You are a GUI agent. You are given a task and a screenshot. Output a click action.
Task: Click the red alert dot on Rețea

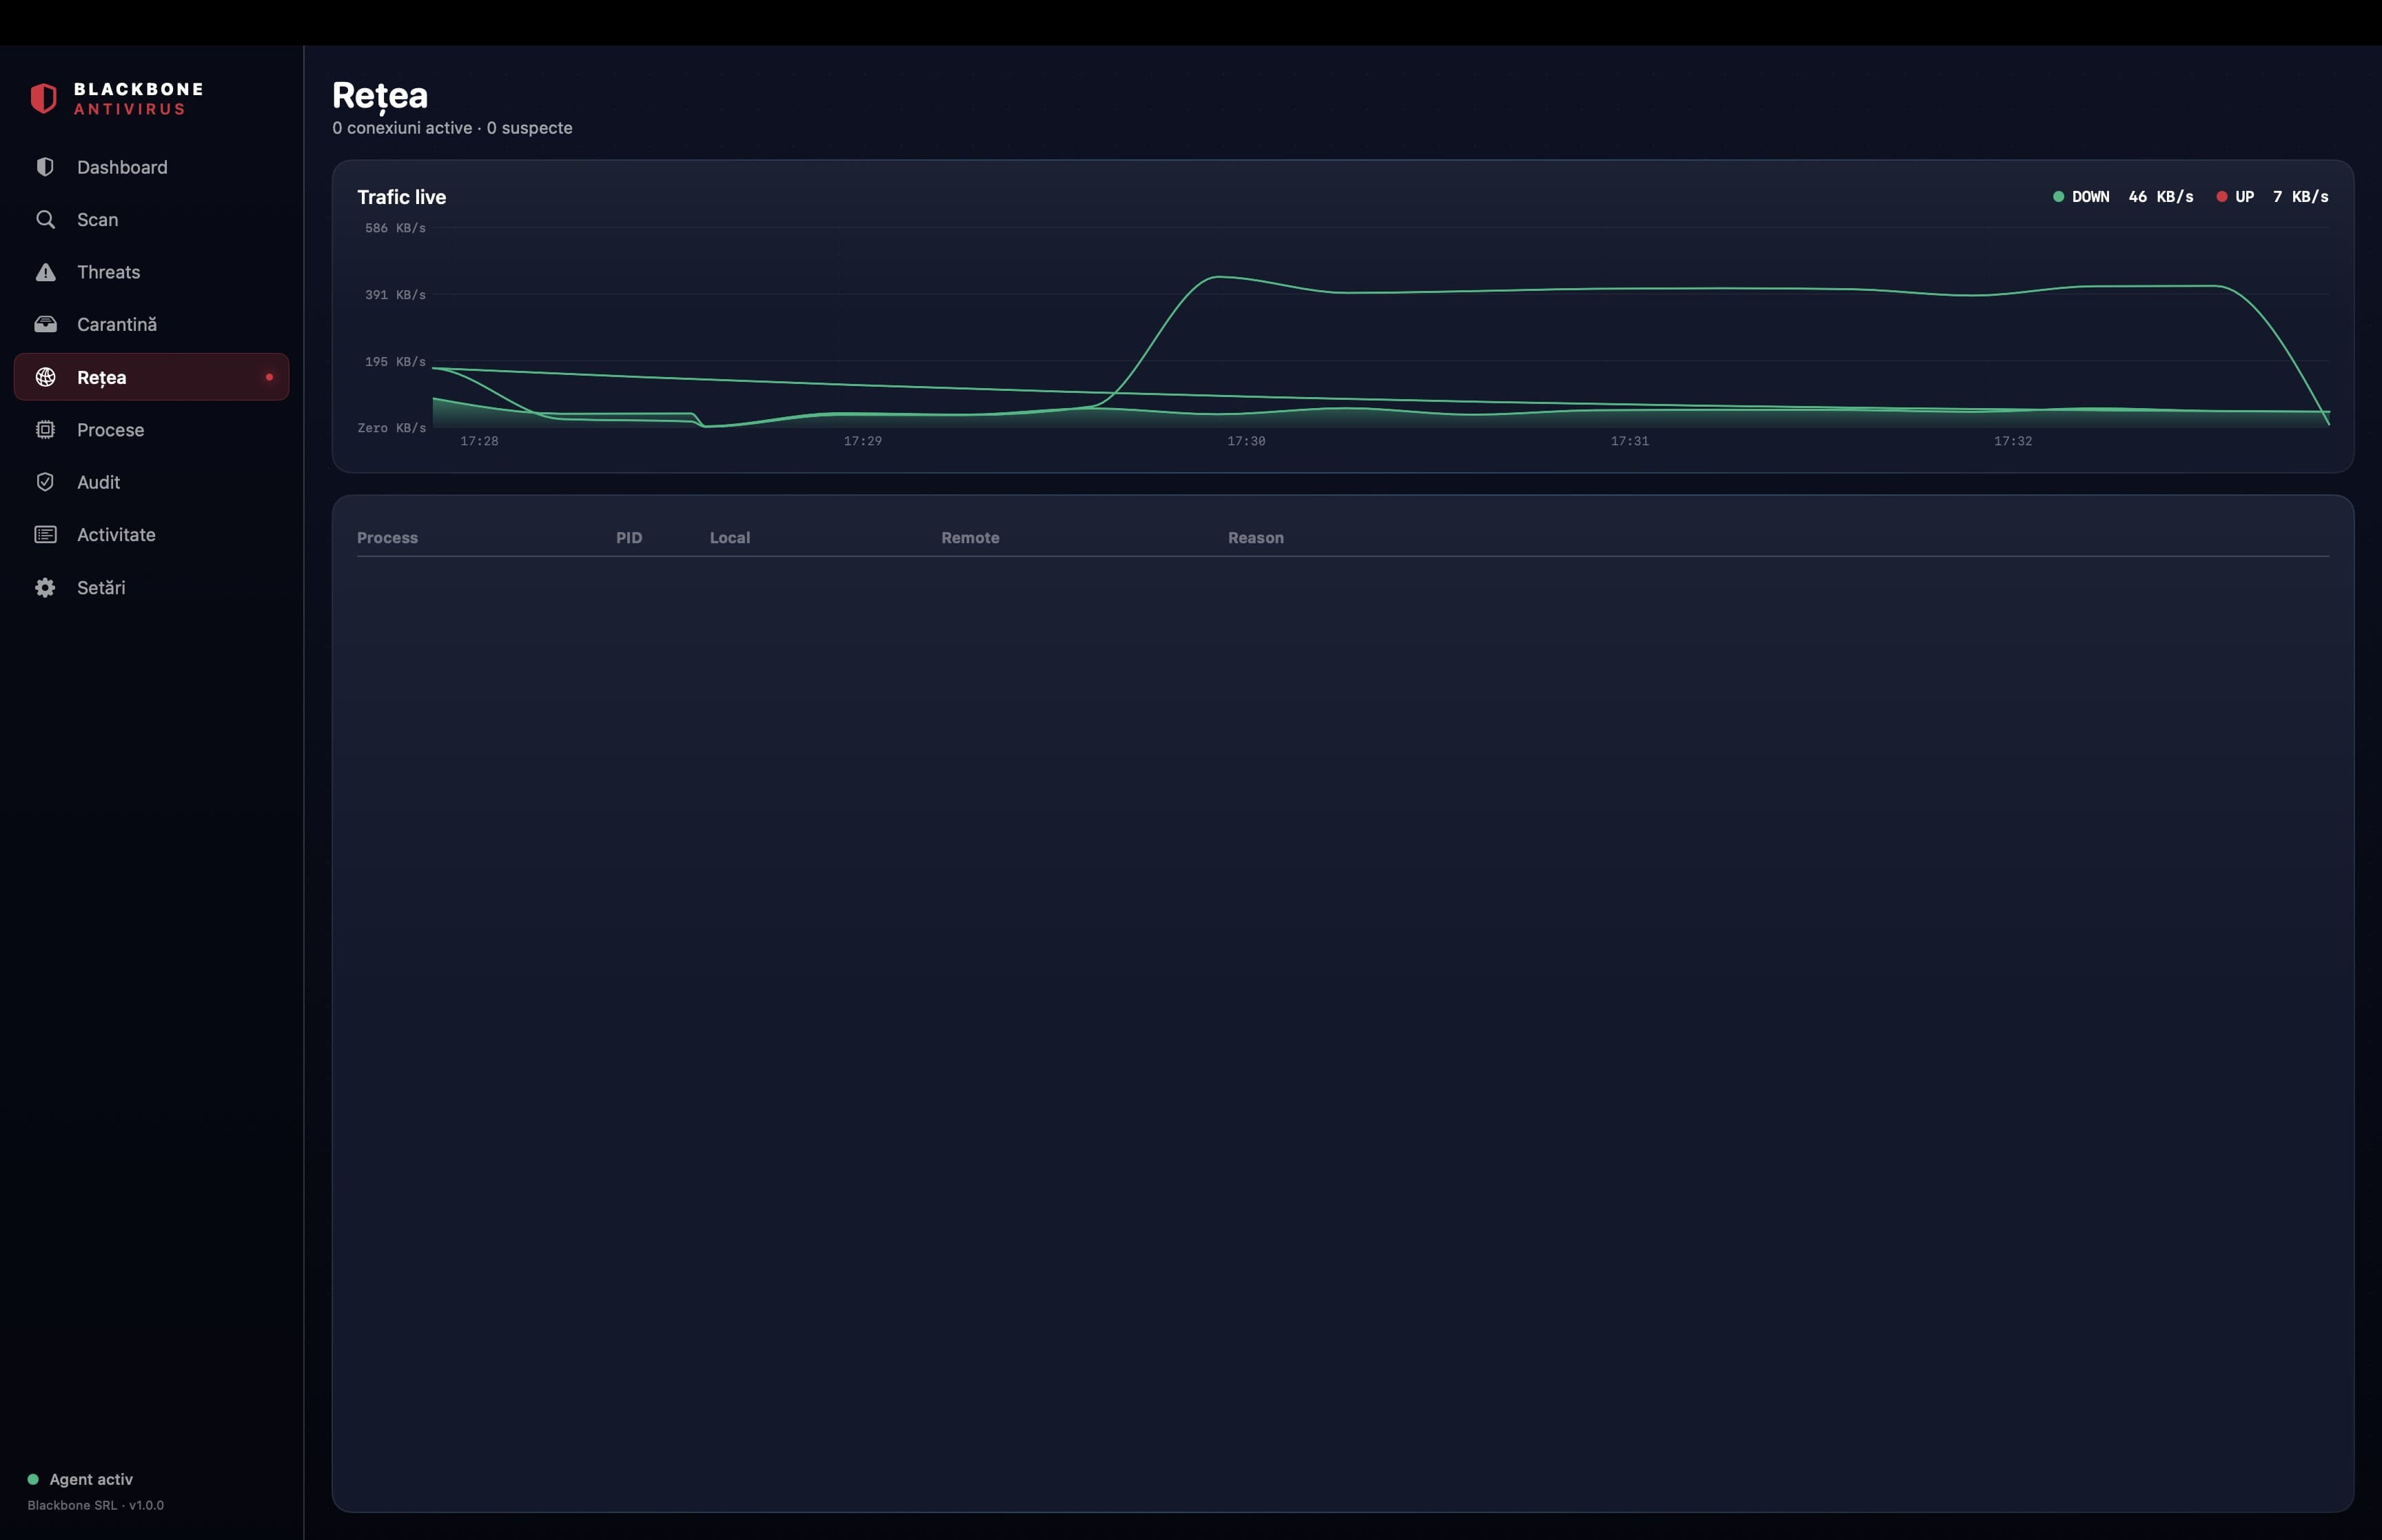[x=269, y=377]
